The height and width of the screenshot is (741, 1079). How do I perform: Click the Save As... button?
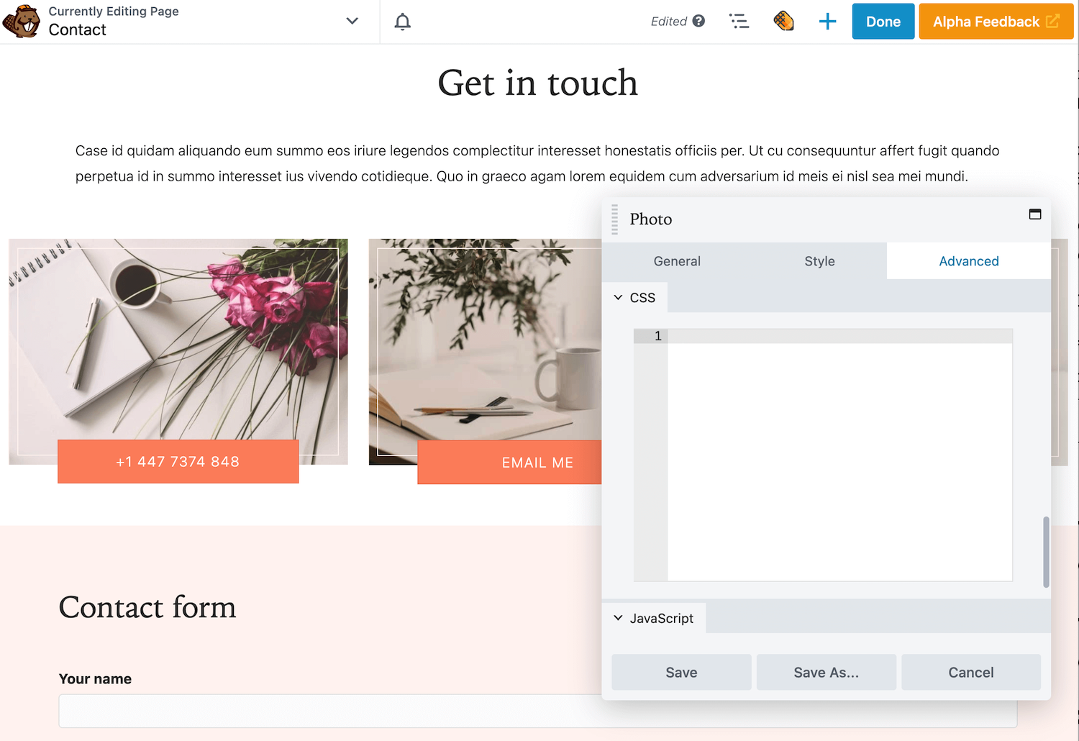[826, 673]
